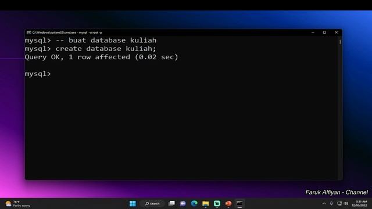Show hidden system tray icons
Viewport: 372px width, 209px height.
pyautogui.click(x=324, y=204)
